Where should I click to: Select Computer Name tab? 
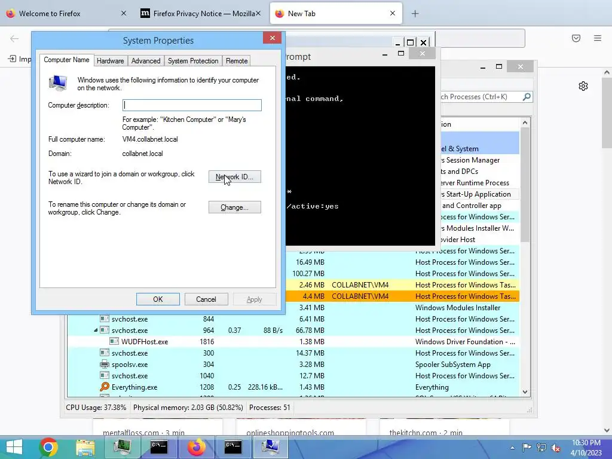[x=66, y=60]
